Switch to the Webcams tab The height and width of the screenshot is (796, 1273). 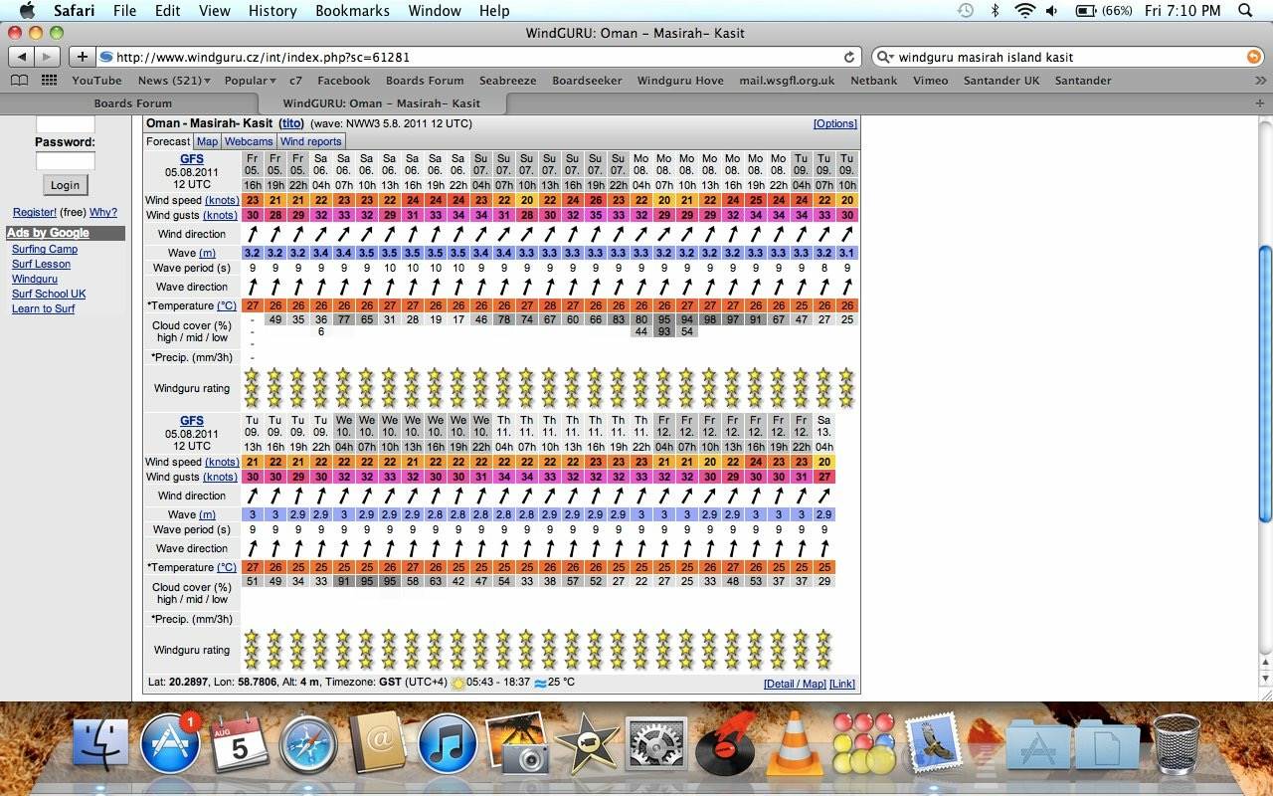click(x=249, y=141)
